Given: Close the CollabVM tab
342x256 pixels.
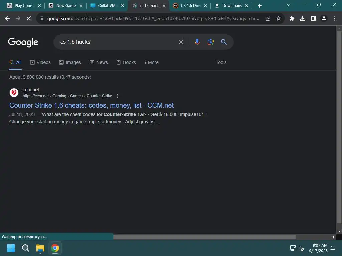Looking at the screenshot, I should [123, 6].
